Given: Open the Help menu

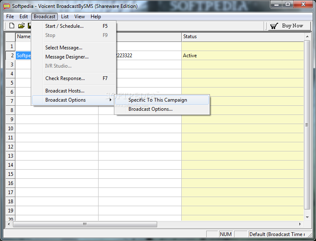Looking at the screenshot, I should click(x=96, y=17).
